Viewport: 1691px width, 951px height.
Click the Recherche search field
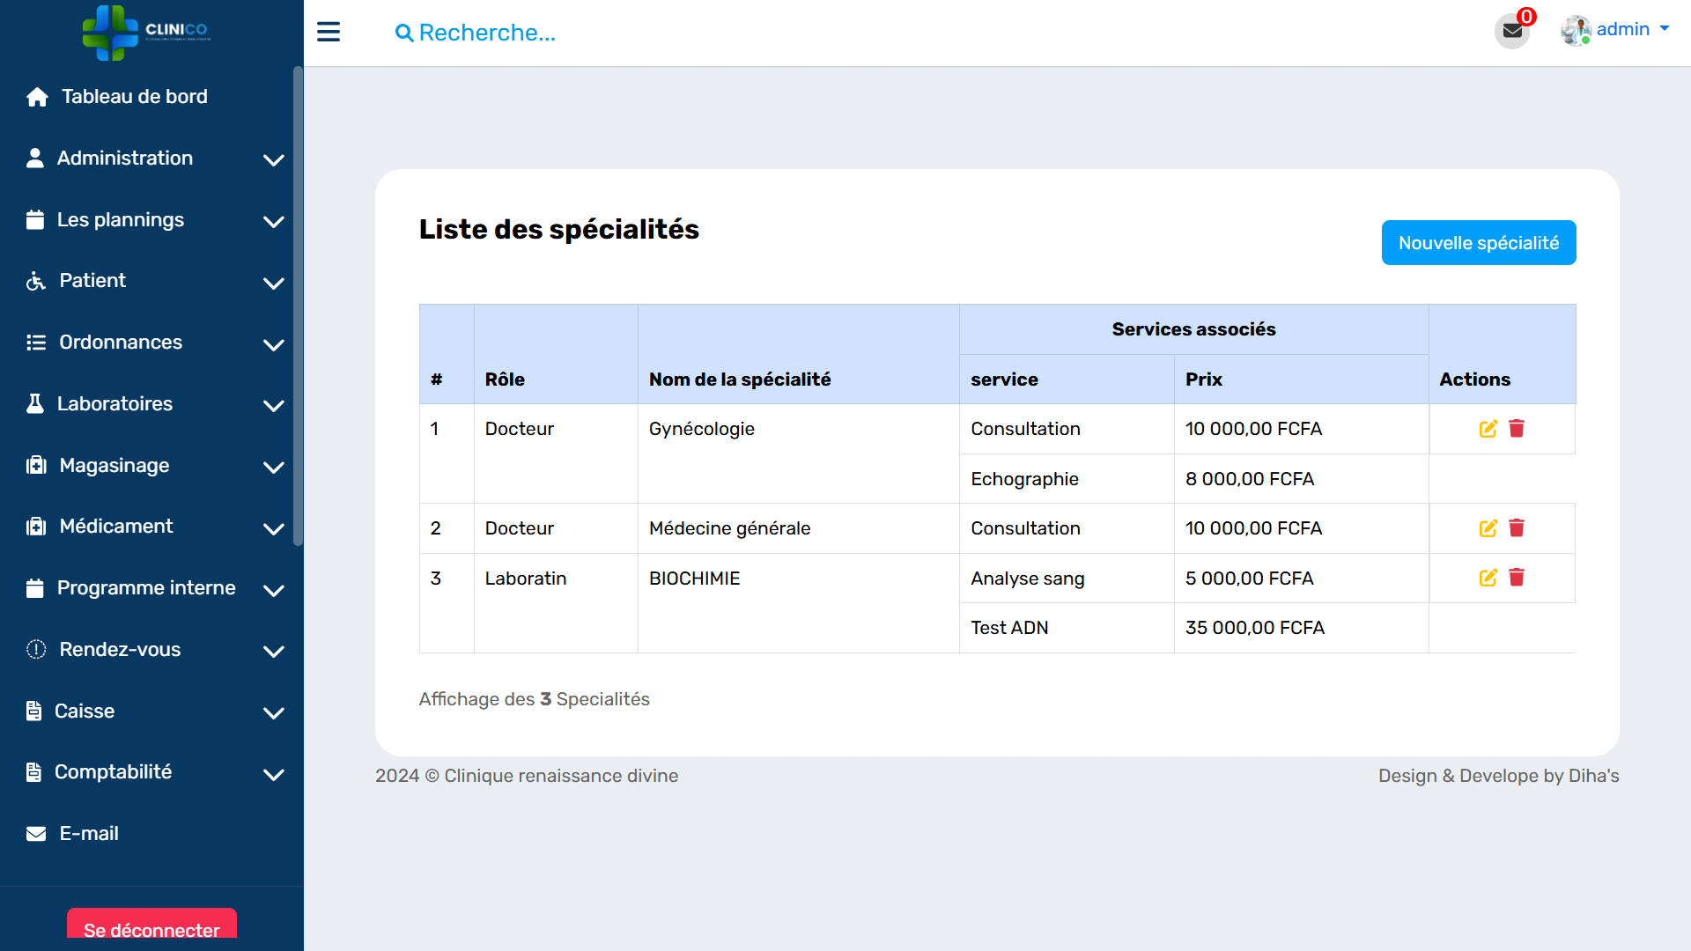pyautogui.click(x=487, y=33)
